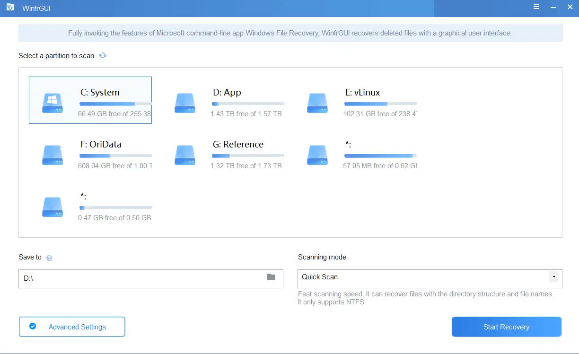Click "1.32 TB free of 1.73 TB" text
This screenshot has height=354, width=579.
click(x=246, y=166)
